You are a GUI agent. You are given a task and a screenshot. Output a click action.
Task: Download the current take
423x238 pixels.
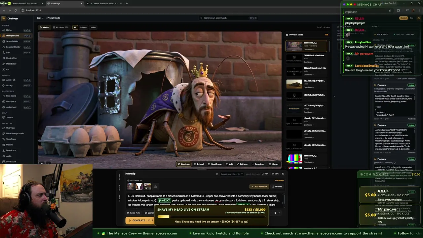coord(258,164)
